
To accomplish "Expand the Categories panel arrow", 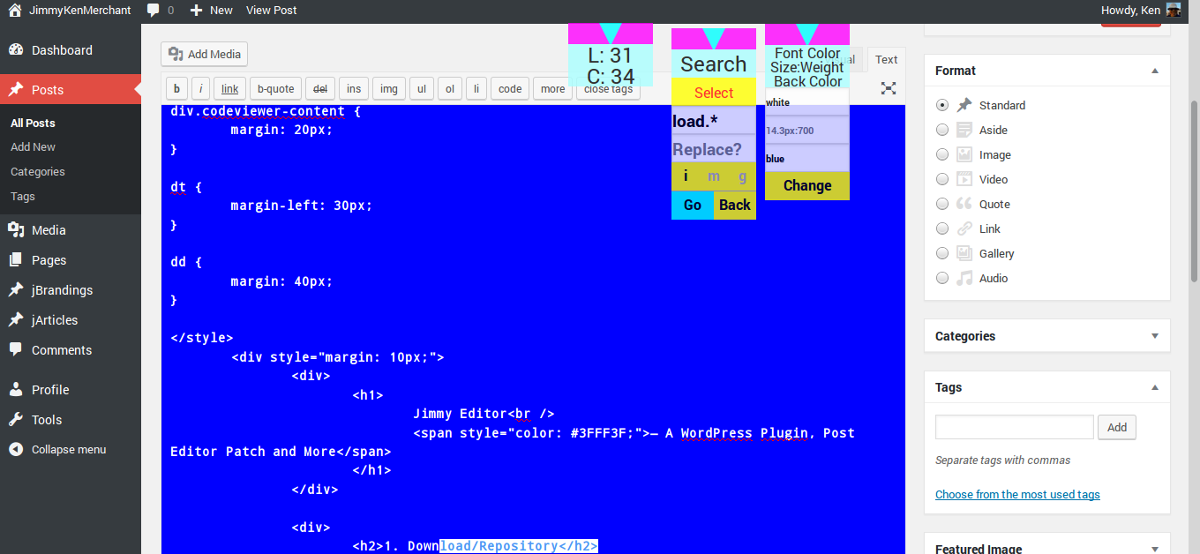I will 1155,336.
